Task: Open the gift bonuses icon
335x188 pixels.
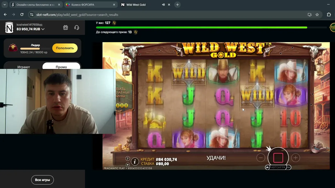Action: (65, 27)
